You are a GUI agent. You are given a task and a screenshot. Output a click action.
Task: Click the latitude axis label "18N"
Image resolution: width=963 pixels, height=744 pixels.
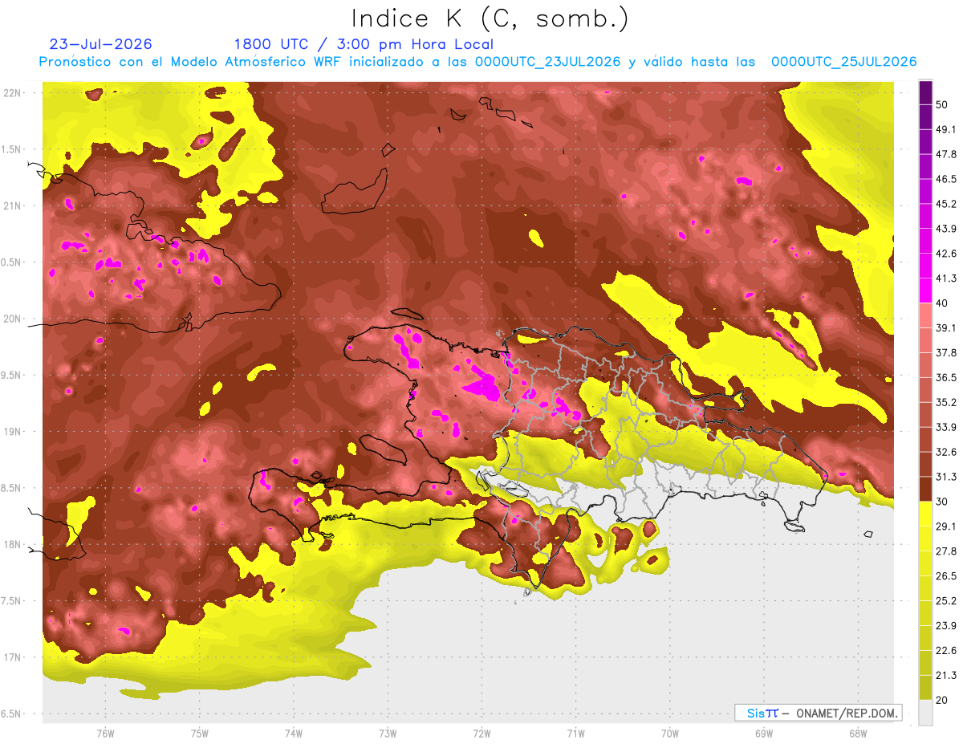coord(12,544)
